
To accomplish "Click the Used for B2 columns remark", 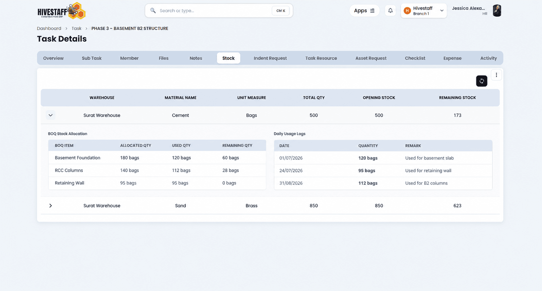I will click(x=426, y=183).
